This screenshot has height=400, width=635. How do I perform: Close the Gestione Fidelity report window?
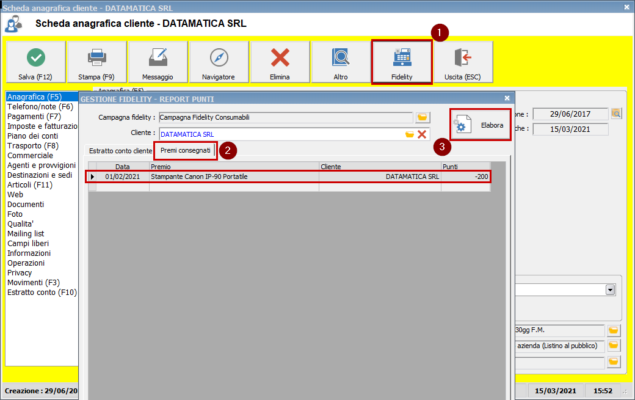[507, 98]
